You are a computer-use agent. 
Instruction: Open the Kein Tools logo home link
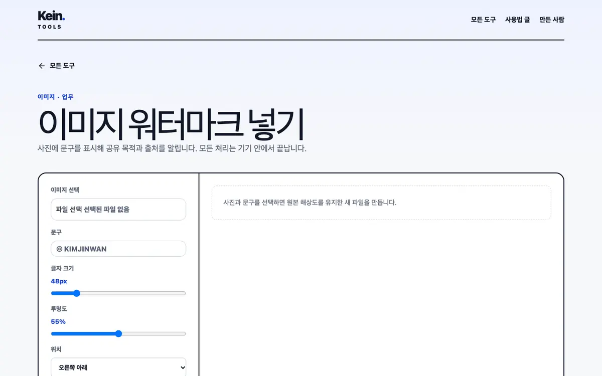(51, 20)
